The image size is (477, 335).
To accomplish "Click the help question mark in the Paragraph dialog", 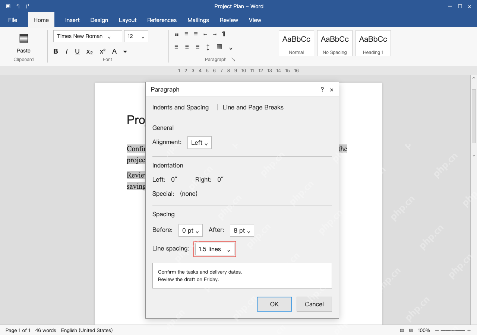I will click(322, 89).
